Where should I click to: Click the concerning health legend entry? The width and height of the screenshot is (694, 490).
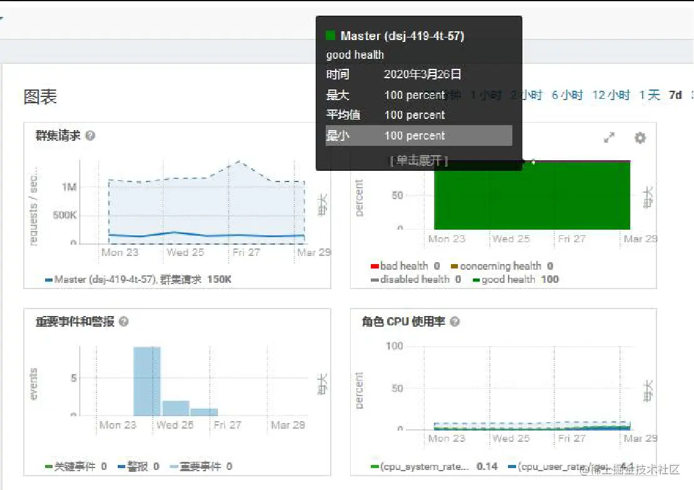pyautogui.click(x=502, y=266)
